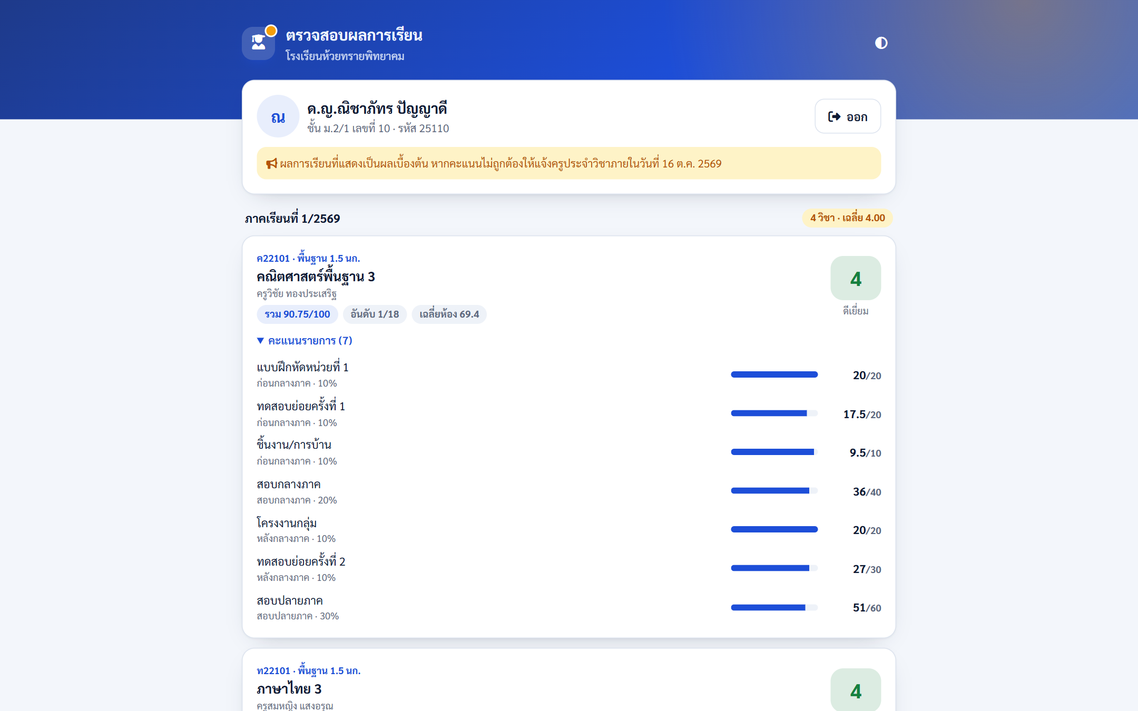Open the คณิตศาสตร์พื้นฐาน 3 subject title

pyautogui.click(x=316, y=276)
